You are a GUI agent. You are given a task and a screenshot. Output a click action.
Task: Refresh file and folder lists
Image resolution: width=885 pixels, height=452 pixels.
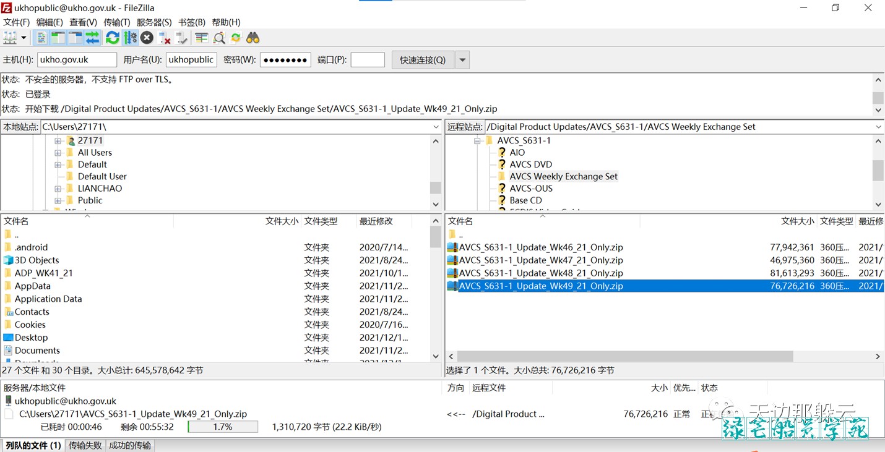click(x=113, y=38)
